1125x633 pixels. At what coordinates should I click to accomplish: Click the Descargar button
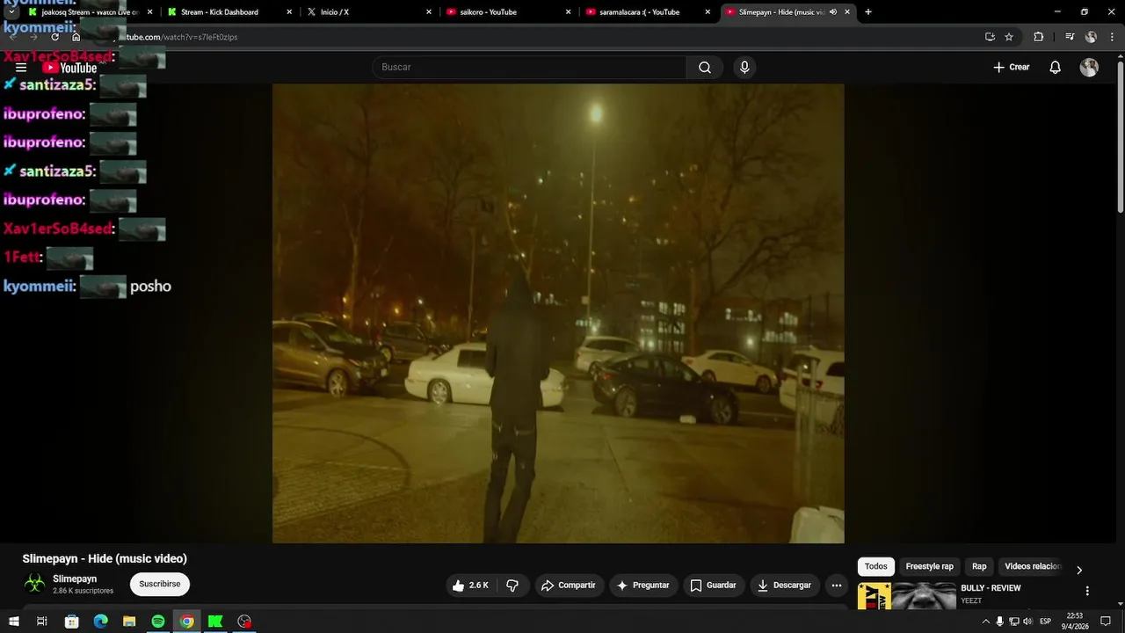pos(785,586)
